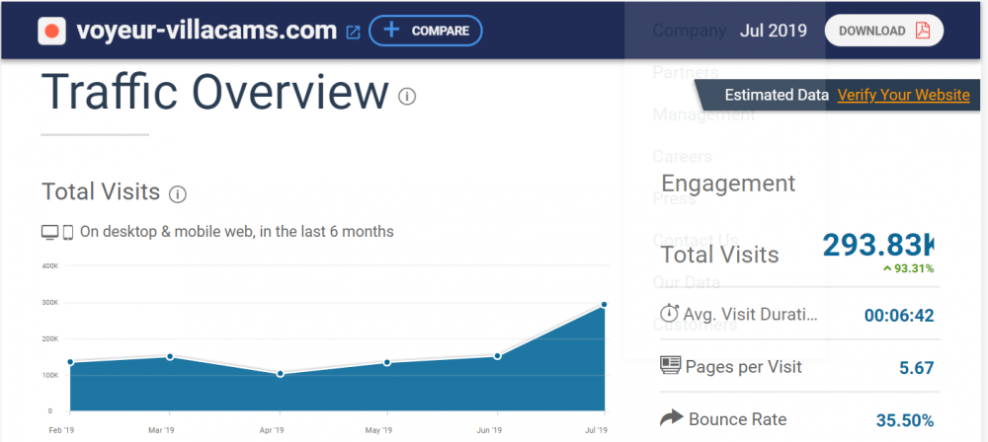Screen dimensions: 988x442
Task: Click the Jul '19 data point on chart
Action: point(603,305)
